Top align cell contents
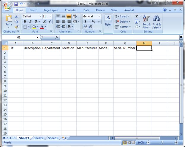Screen dimensions: 185x147 58,16
